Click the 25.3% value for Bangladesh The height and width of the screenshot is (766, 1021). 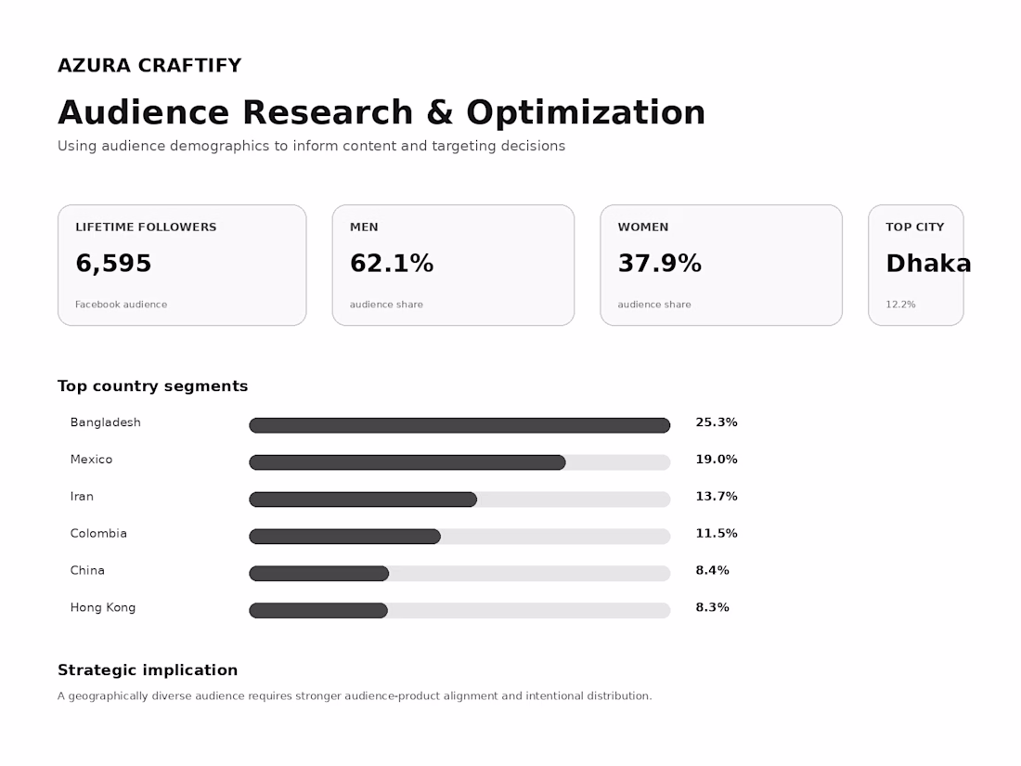pyautogui.click(x=717, y=422)
